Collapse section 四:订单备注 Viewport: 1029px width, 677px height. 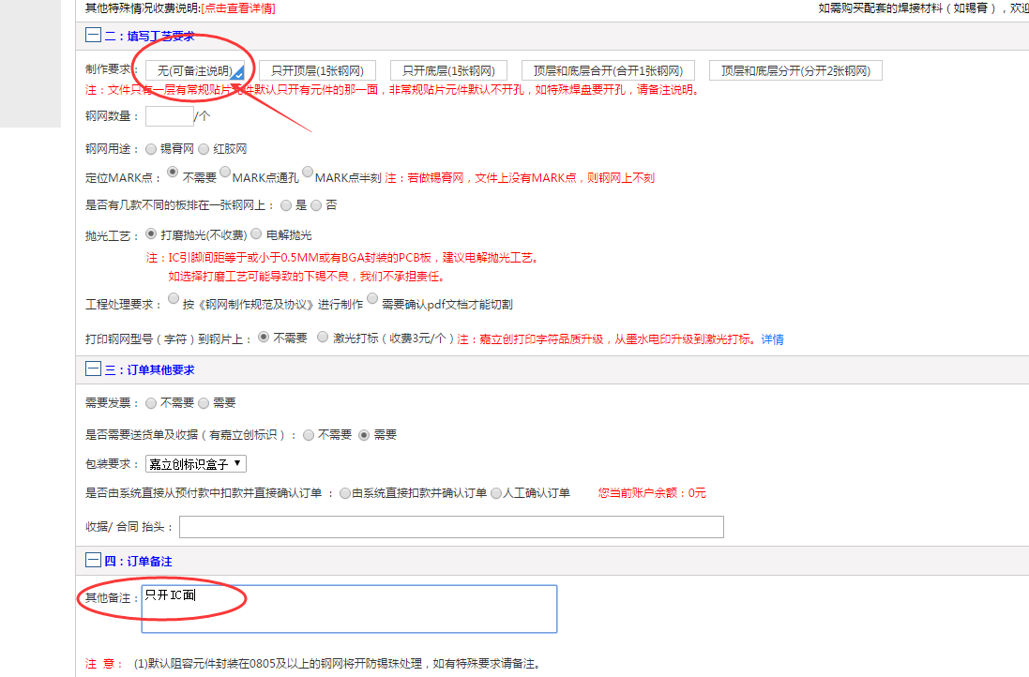click(x=92, y=561)
